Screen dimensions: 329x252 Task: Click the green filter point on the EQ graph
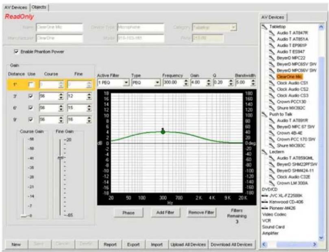163,132
